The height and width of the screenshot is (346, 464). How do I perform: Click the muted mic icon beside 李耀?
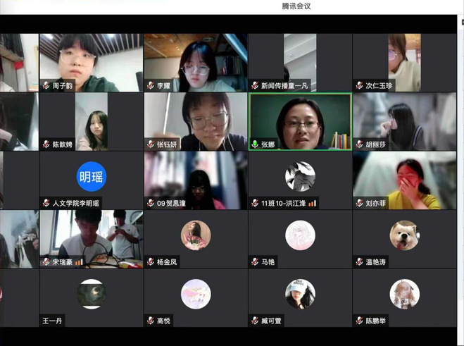[x=150, y=85]
